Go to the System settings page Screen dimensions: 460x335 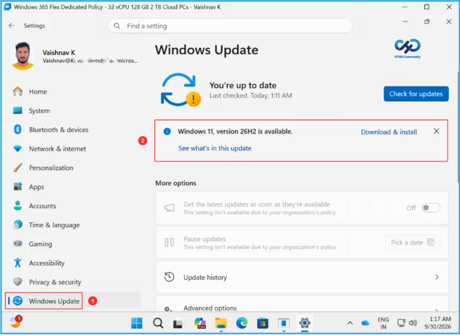tap(39, 111)
